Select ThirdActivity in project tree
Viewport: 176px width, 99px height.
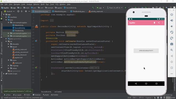pyautogui.click(x=19, y=31)
